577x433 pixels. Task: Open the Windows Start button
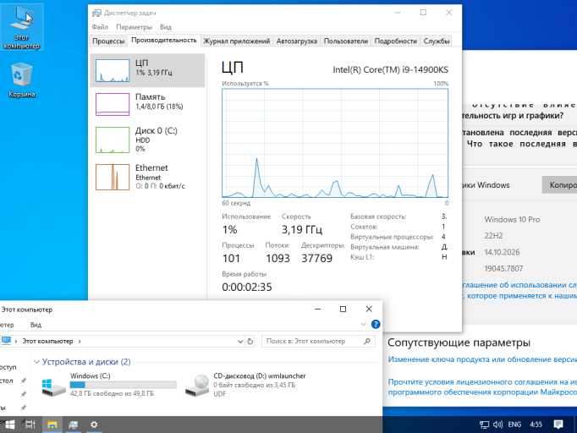[x=9, y=425]
